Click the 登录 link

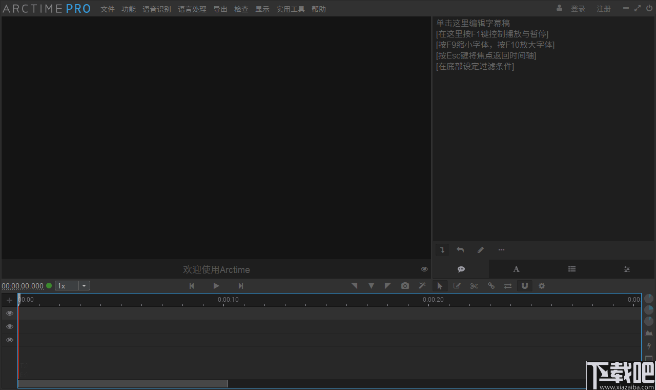coord(578,9)
